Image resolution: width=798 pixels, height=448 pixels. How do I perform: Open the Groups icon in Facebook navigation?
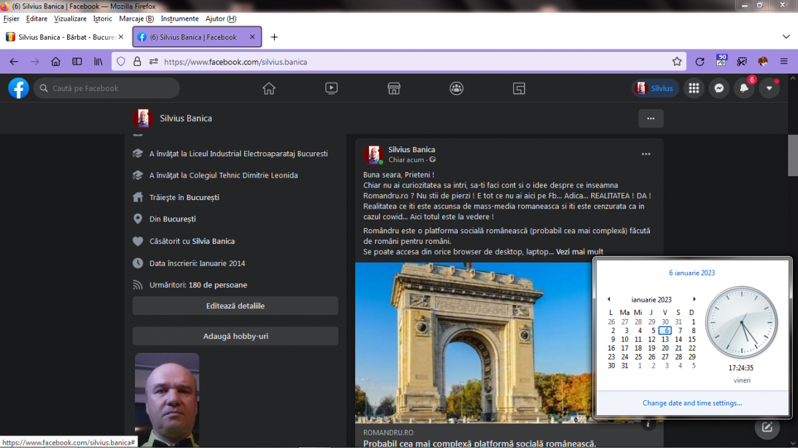(x=456, y=88)
